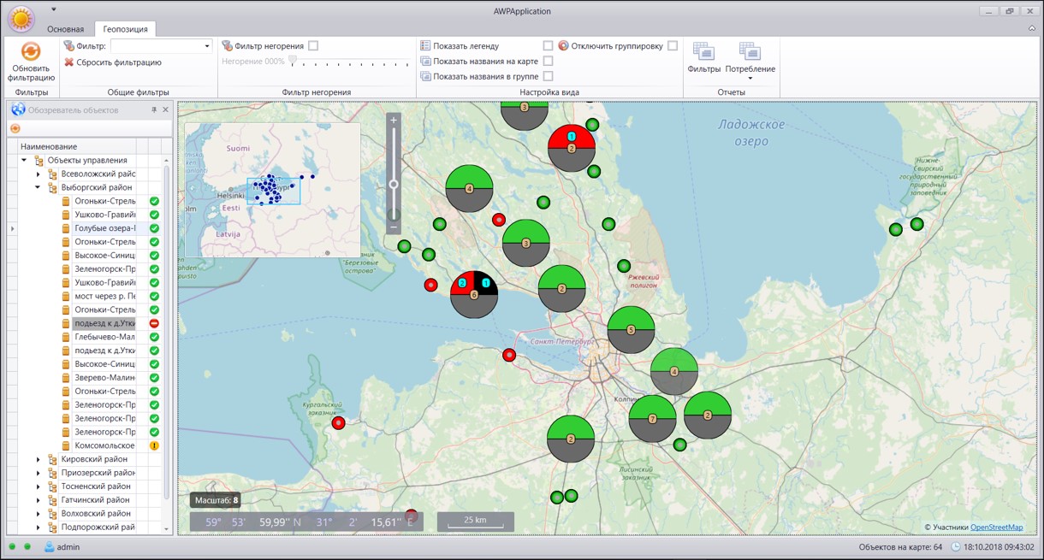Open the Фильтр combo box dropdown
The width and height of the screenshot is (1044, 560).
click(206, 46)
